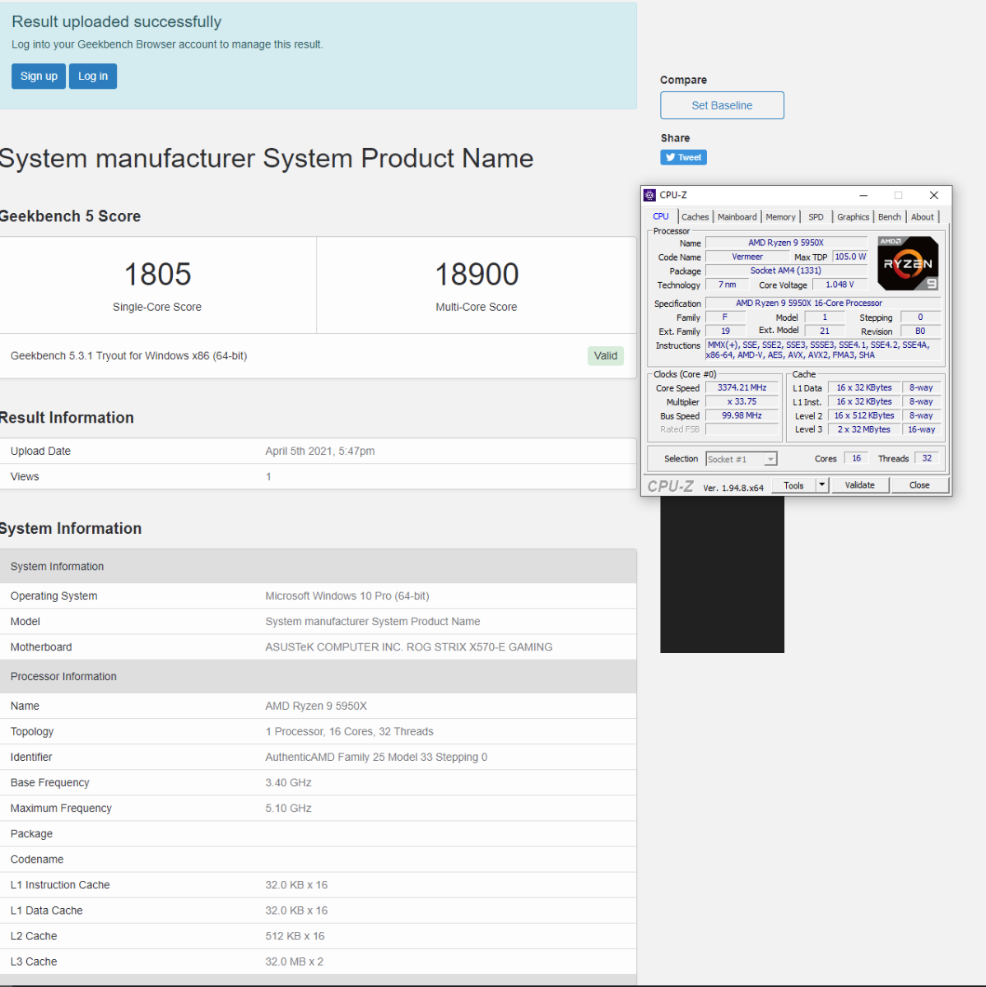The width and height of the screenshot is (986, 987).
Task: Select the SPD tab in CPU-Z
Action: [816, 217]
